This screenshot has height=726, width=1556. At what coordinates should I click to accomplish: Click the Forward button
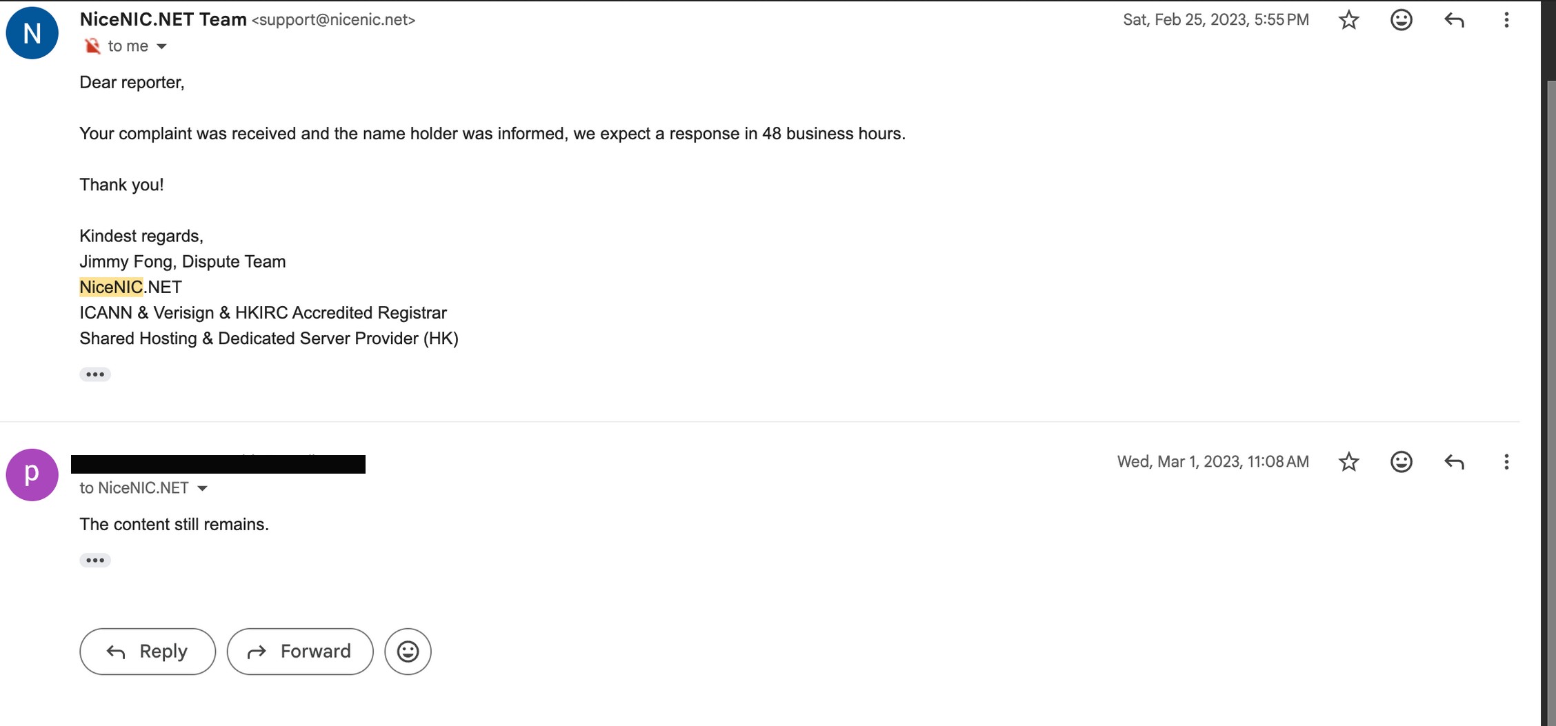click(x=300, y=652)
